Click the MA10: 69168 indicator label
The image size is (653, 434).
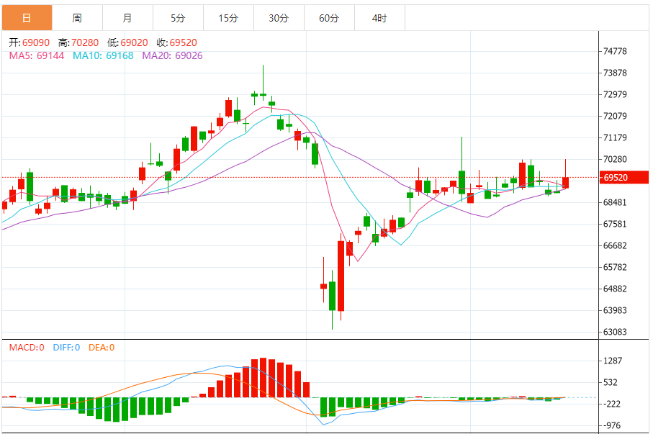point(103,55)
